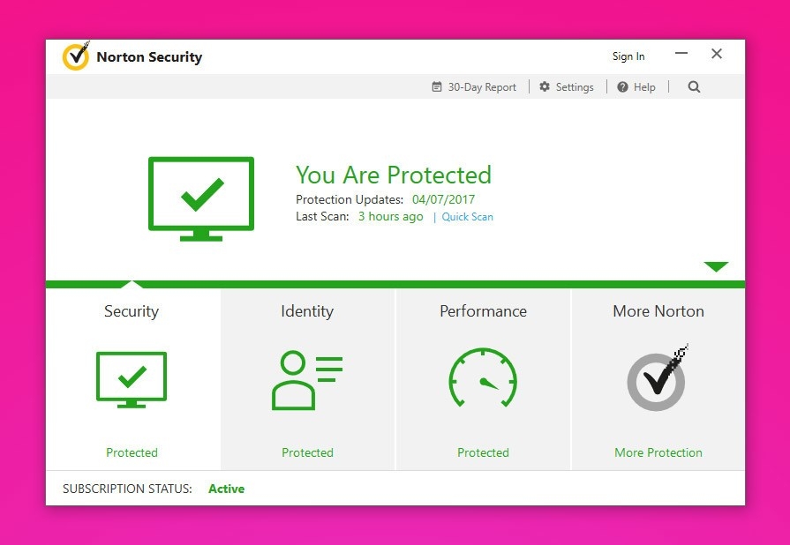Open the More Norton checkmark icon

pos(657,381)
